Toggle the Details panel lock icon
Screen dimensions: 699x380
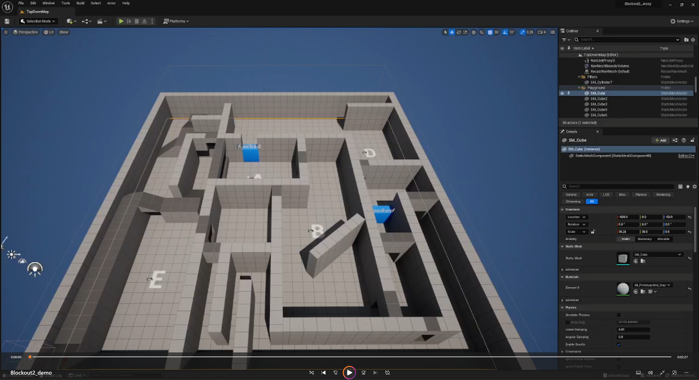point(692,140)
